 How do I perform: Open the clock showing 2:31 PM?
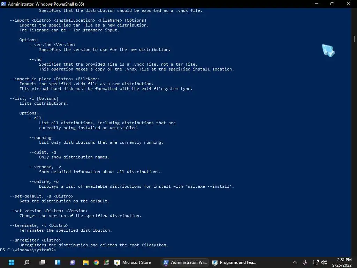pyautogui.click(x=342, y=262)
